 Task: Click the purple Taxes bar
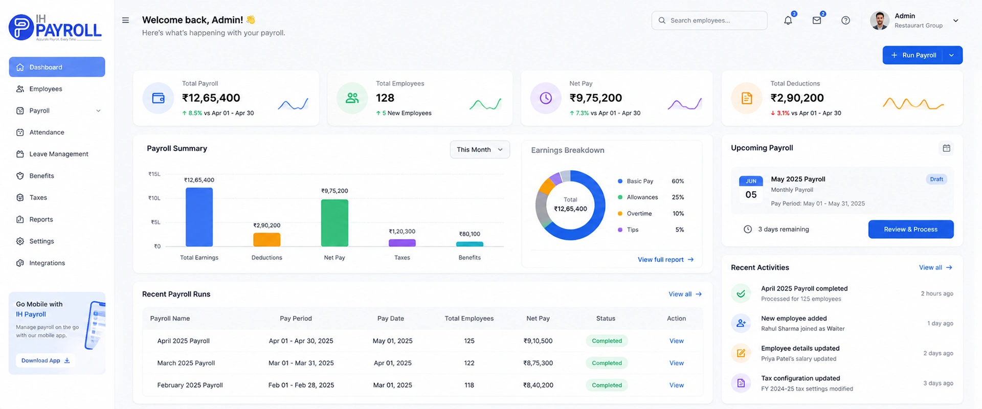402,243
